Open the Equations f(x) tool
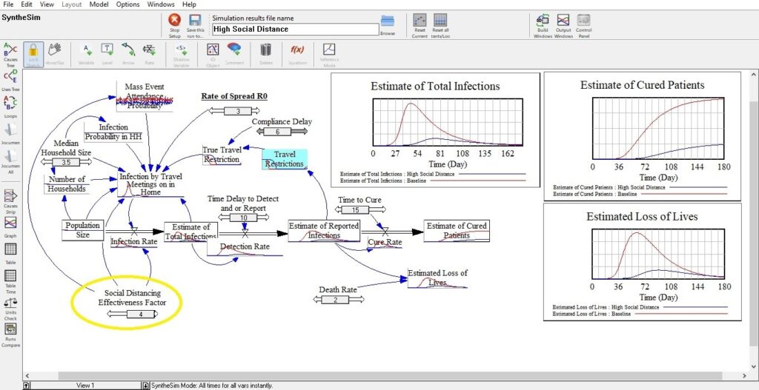759x390 pixels. pyautogui.click(x=297, y=50)
